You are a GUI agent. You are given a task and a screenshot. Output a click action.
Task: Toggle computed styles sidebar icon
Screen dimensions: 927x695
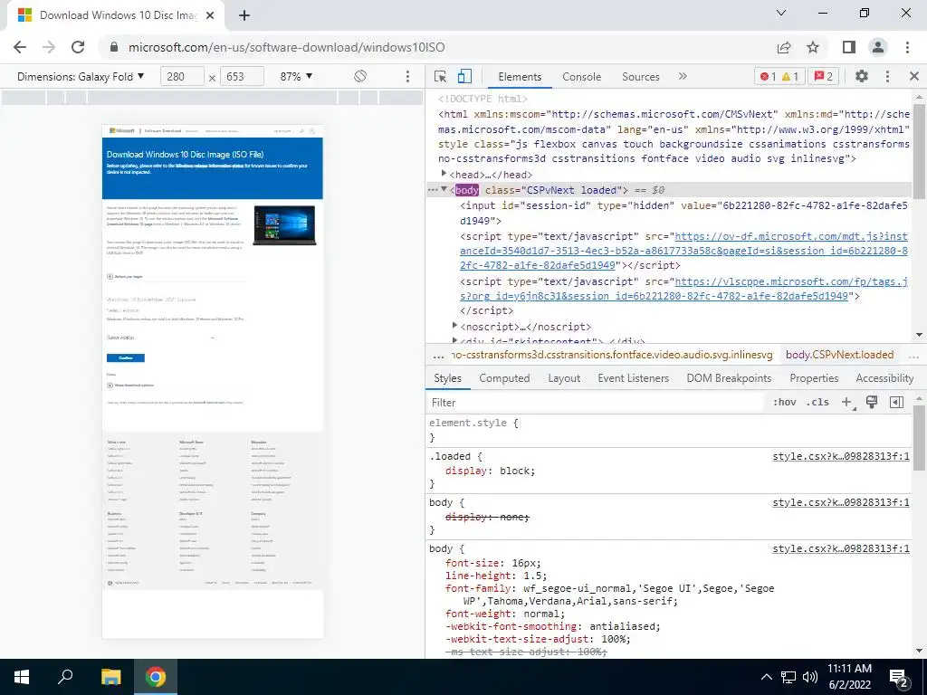[x=896, y=403]
